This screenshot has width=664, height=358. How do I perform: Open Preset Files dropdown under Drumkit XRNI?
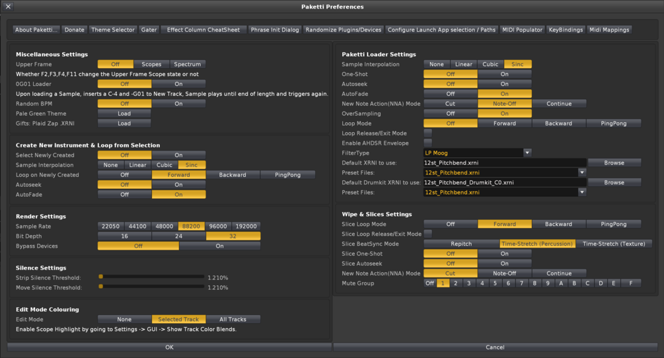click(505, 192)
